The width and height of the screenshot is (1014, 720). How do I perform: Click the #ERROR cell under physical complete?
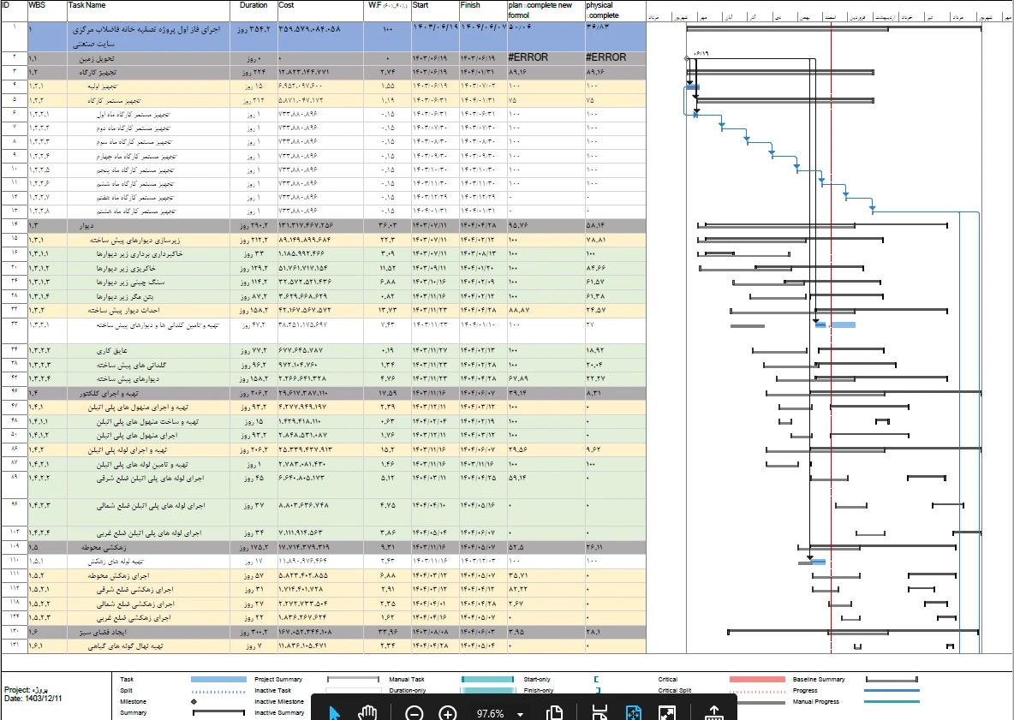click(605, 57)
